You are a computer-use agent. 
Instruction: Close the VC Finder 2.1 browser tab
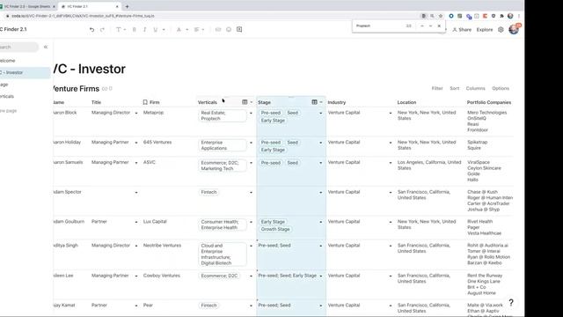pyautogui.click(x=117, y=6)
